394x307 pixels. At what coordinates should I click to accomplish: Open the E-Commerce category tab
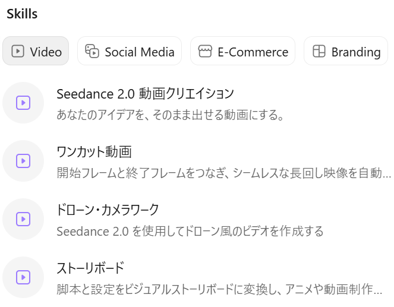click(242, 51)
